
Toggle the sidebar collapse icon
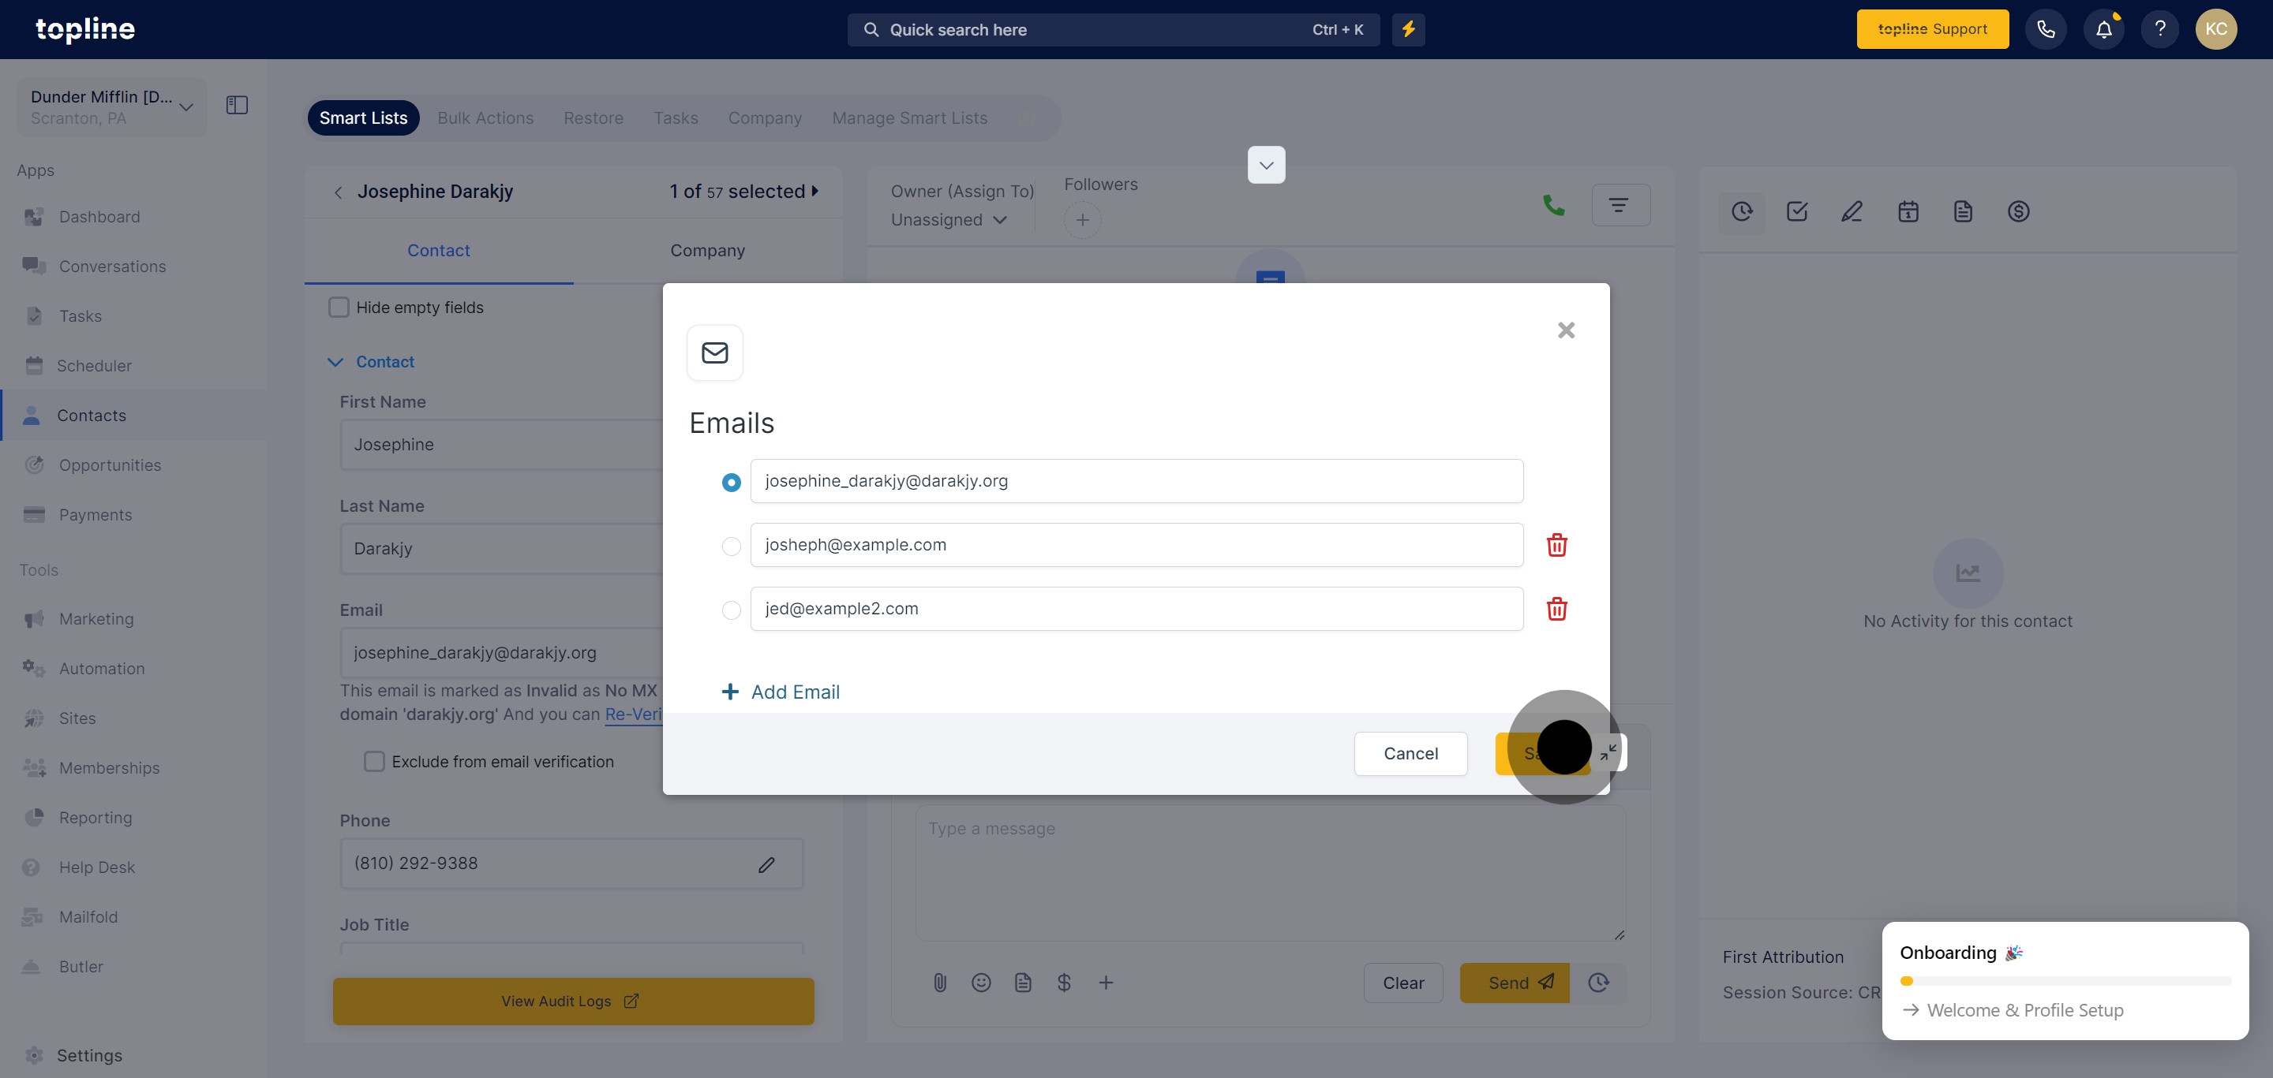point(237,106)
